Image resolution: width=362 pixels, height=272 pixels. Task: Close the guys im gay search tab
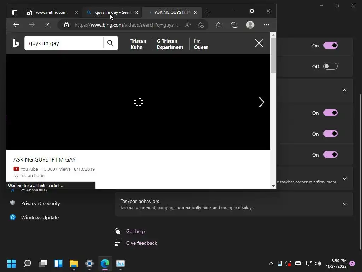click(136, 12)
